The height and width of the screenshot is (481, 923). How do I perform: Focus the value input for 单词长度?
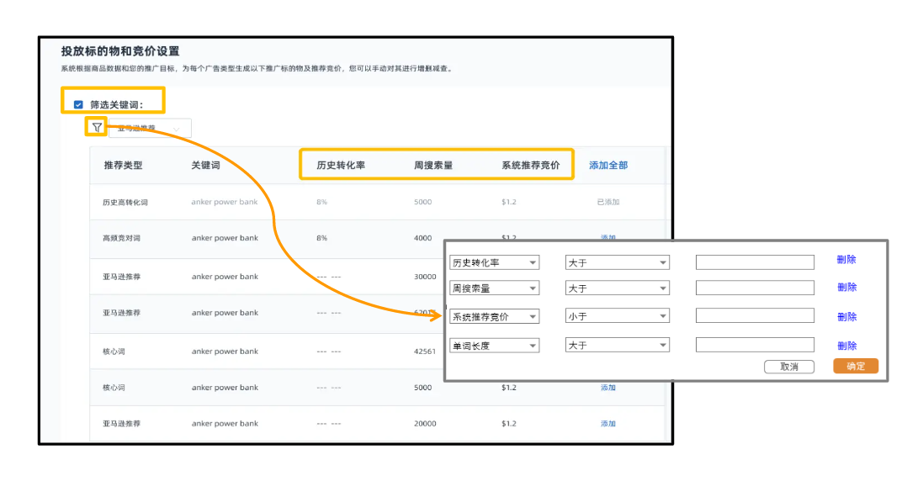click(755, 345)
